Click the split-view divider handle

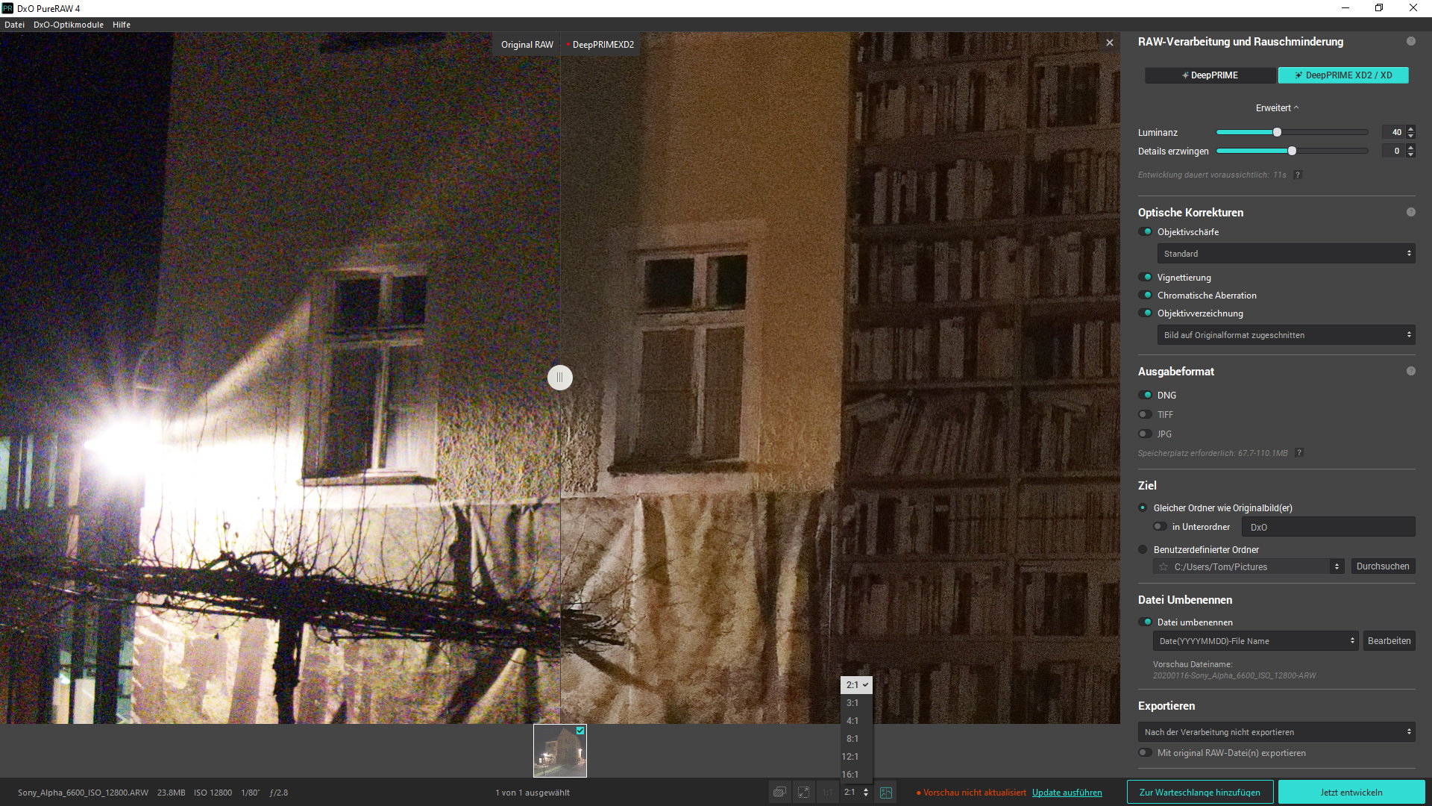(x=560, y=378)
